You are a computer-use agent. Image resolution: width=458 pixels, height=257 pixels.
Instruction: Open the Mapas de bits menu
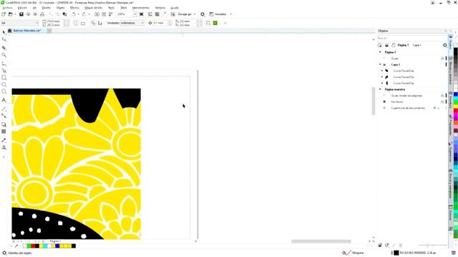[x=94, y=8]
